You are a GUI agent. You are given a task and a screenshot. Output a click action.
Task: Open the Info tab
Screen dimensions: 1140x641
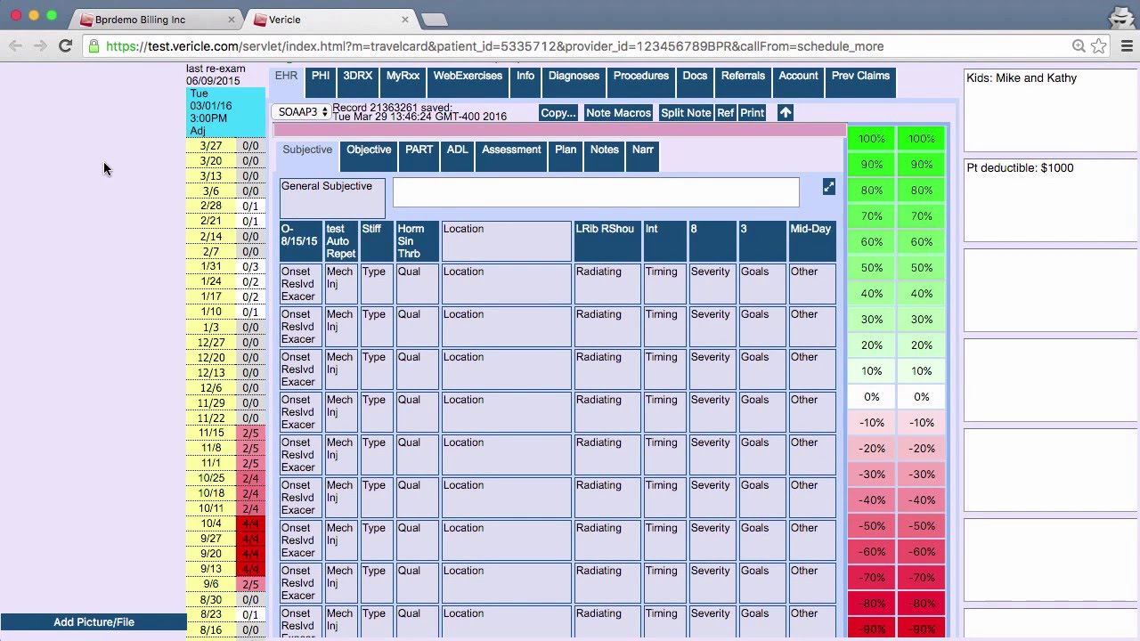tap(525, 83)
